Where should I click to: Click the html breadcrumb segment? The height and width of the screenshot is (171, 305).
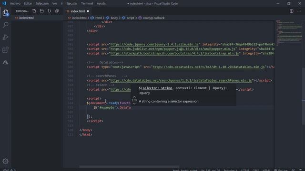[99, 18]
